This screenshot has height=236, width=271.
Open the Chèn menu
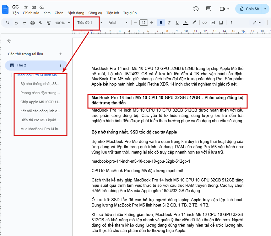click(59, 13)
